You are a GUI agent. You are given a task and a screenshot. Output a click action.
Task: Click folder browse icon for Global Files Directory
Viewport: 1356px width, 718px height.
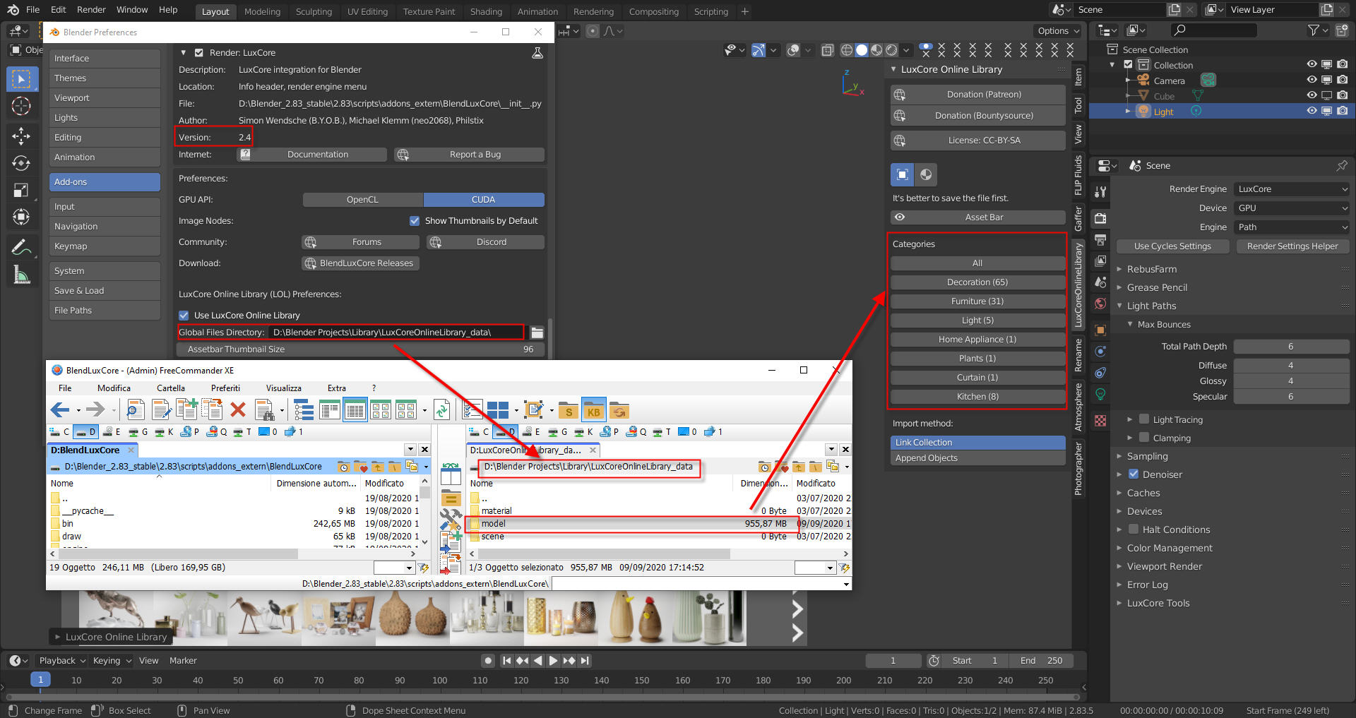tap(537, 333)
